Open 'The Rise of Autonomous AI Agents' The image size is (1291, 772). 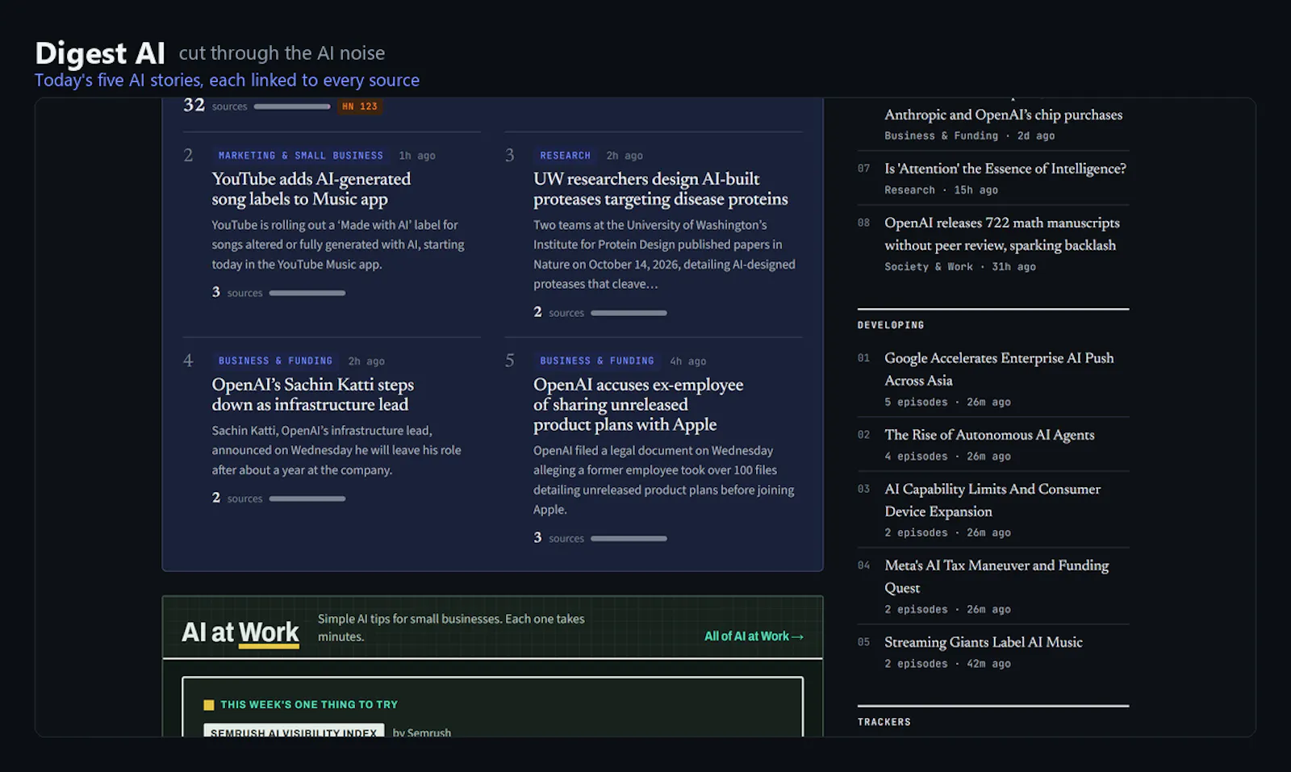tap(989, 435)
